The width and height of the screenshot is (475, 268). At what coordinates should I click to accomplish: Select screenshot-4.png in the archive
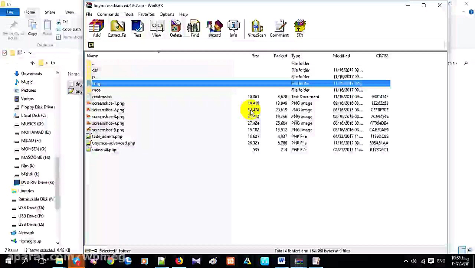[x=238, y=123]
